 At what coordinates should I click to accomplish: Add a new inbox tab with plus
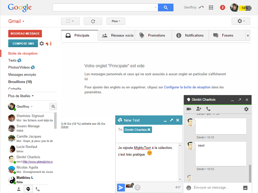(x=248, y=35)
